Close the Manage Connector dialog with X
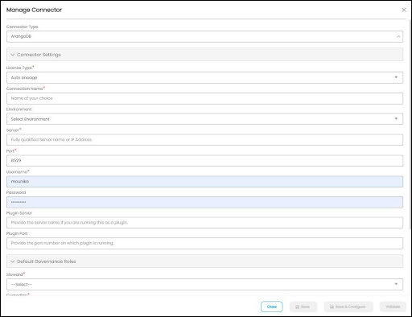The width and height of the screenshot is (412, 317). click(x=404, y=10)
